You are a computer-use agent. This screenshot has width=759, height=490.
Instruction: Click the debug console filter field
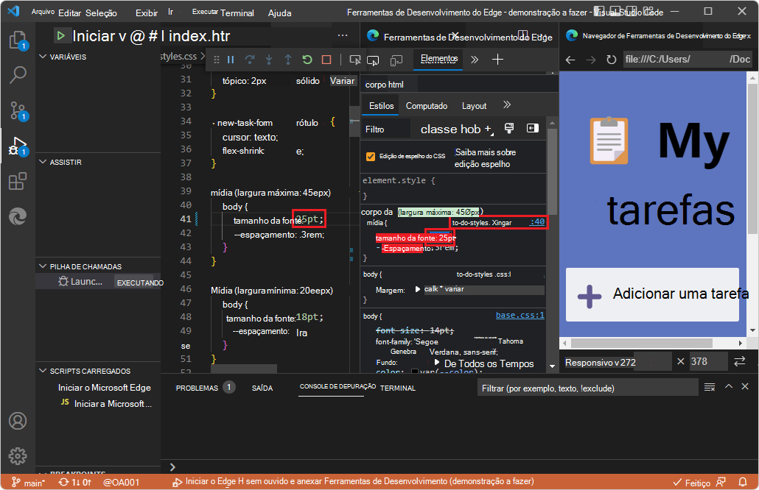(x=586, y=388)
